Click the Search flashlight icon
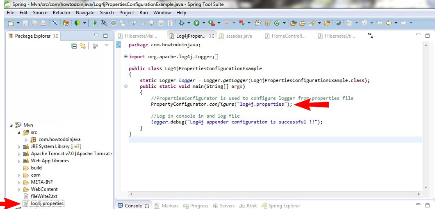Screen dimensions: 435x209 [312, 23]
